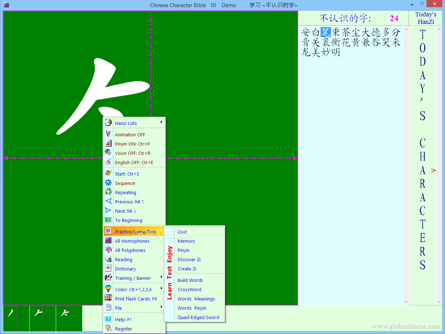Expand the Hanzi Lists submenu arrow

[162, 122]
